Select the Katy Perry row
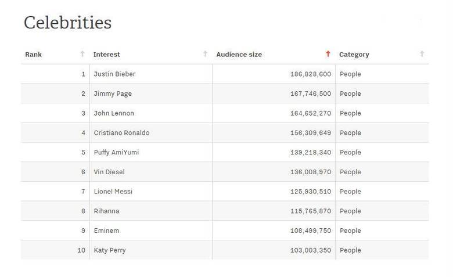 [110, 250]
